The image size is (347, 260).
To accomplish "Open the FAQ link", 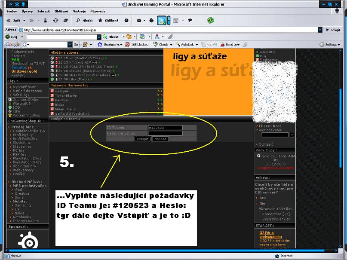I will [x=15, y=60].
